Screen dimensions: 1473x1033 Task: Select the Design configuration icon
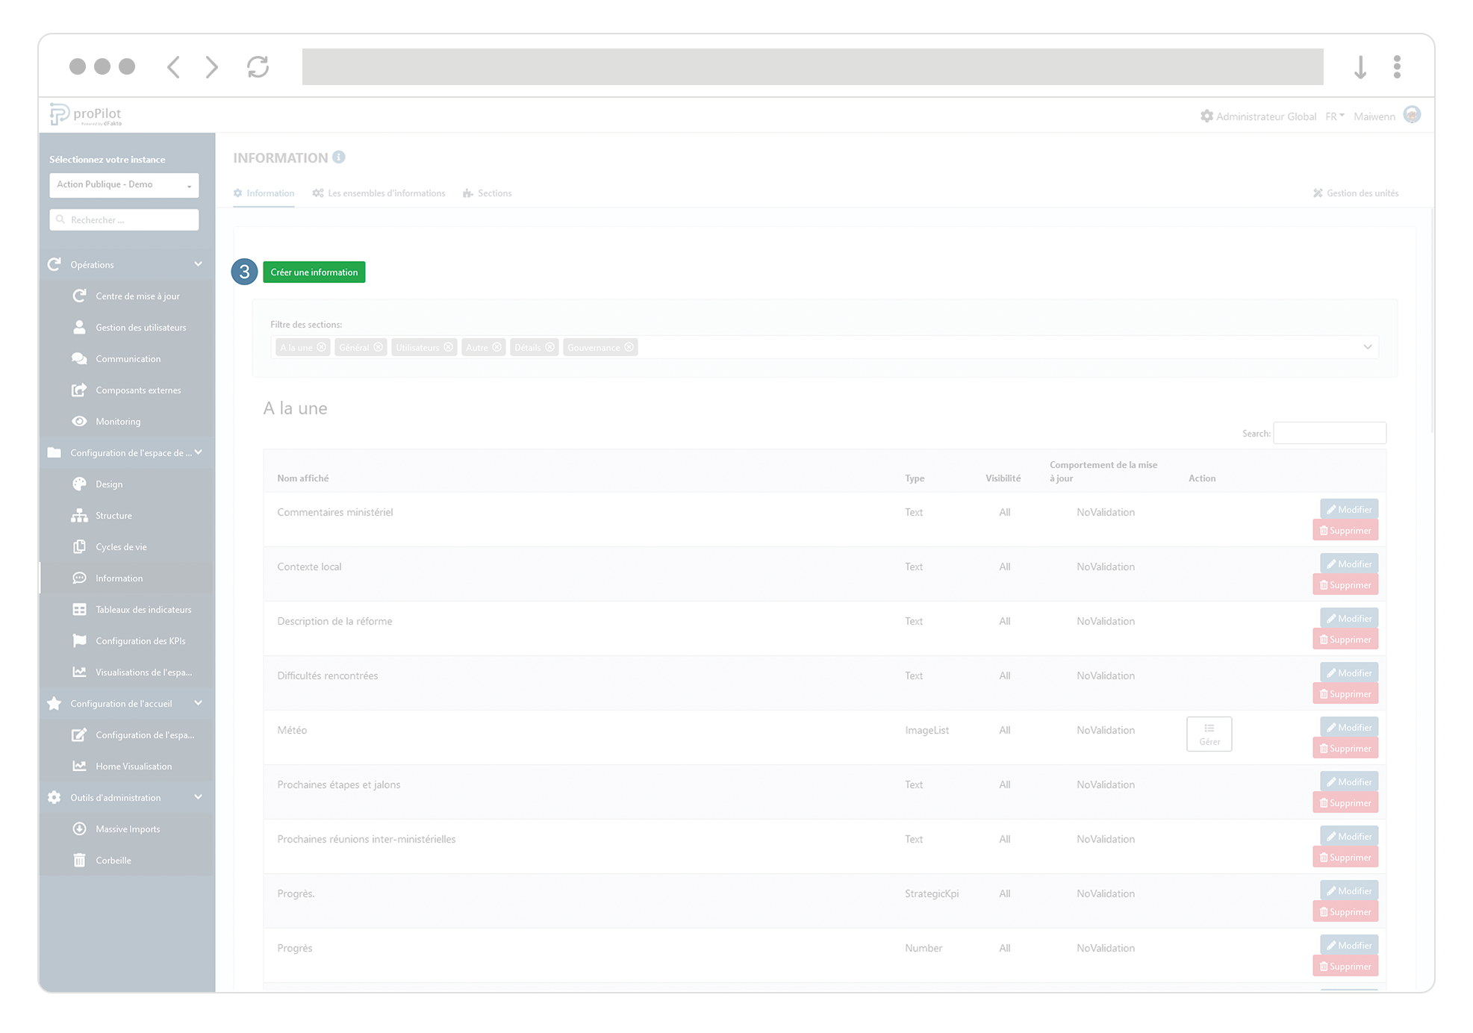(x=80, y=484)
